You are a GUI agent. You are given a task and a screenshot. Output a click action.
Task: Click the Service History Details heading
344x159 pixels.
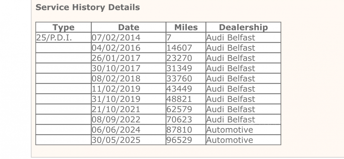point(88,7)
